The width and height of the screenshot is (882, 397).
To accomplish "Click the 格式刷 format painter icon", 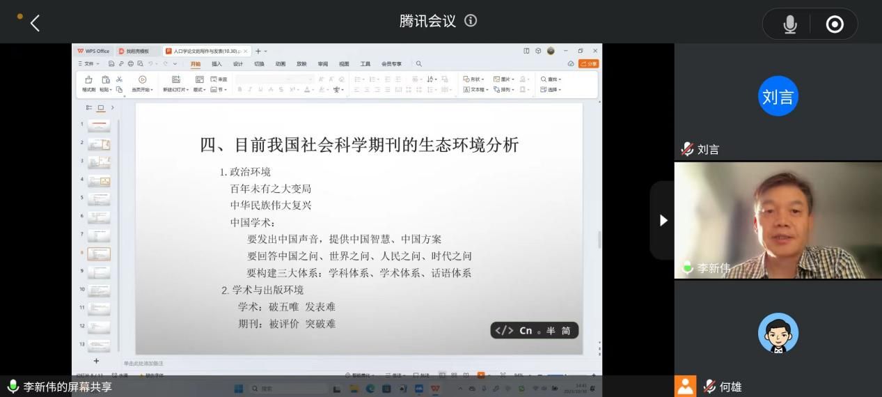I will click(x=88, y=84).
